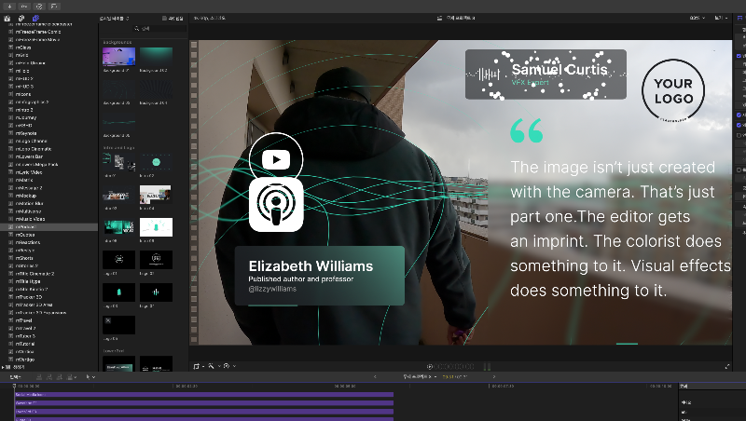
Task: Select the Logo 03 green microphone thumbnail
Action: coord(118,292)
